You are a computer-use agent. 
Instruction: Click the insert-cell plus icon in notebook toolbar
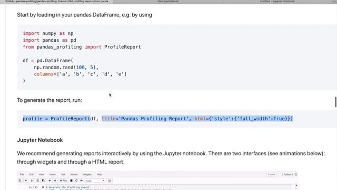click(26, 180)
